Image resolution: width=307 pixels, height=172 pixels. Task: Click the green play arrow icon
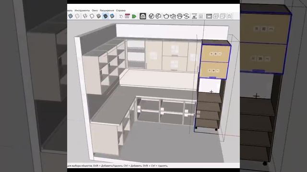[x=134, y=16]
